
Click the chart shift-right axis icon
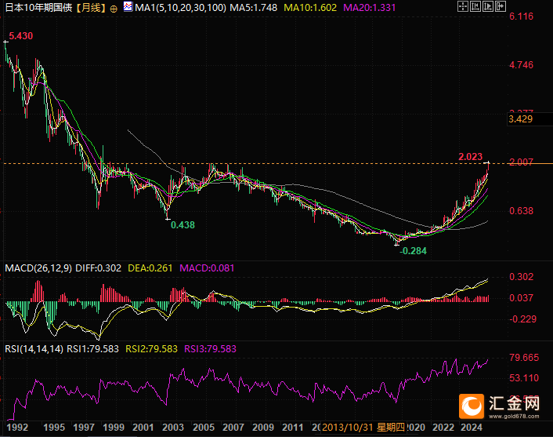(488, 6)
